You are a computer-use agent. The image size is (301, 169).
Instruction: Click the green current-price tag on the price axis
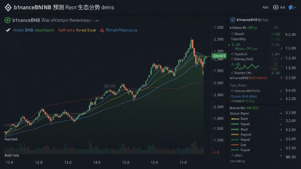click(219, 56)
